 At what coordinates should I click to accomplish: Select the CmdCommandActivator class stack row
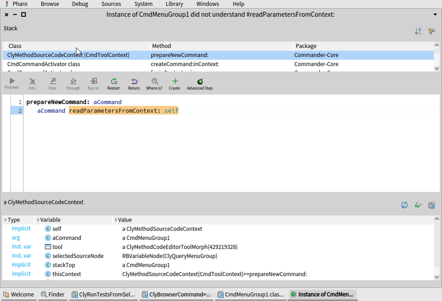(218, 64)
